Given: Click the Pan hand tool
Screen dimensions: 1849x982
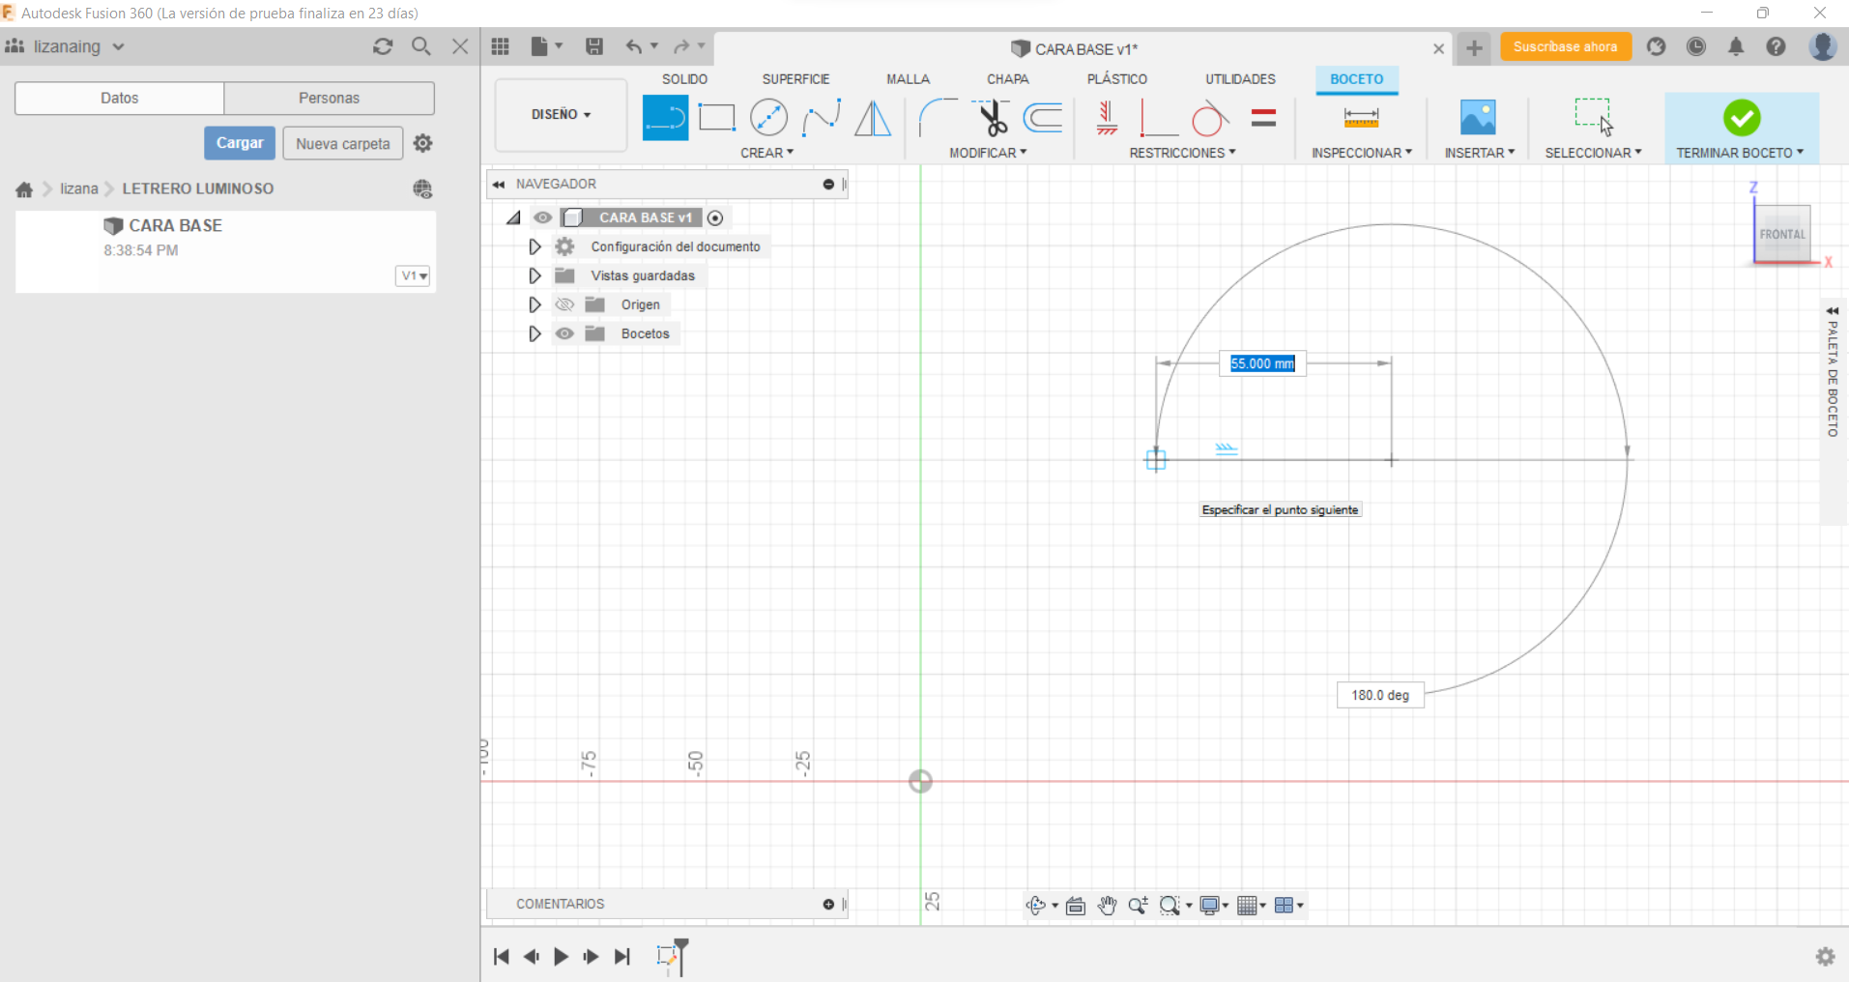Looking at the screenshot, I should pos(1107,905).
